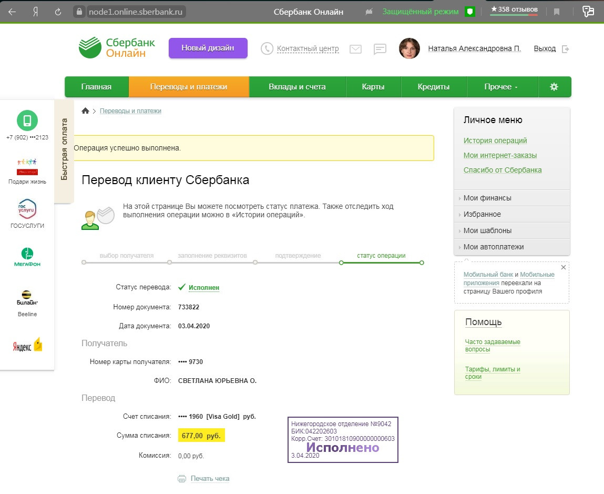The width and height of the screenshot is (604, 494).
Task: Click the exit door icon
Action: click(x=566, y=49)
